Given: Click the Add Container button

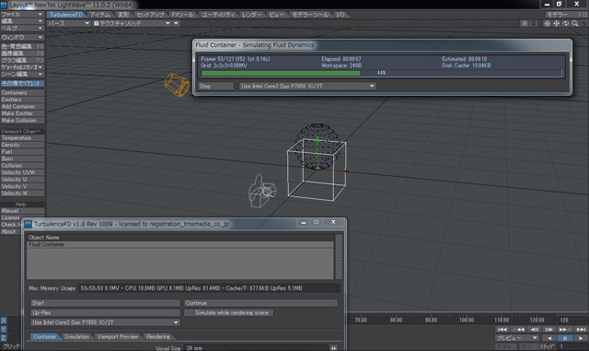Looking at the screenshot, I should (x=22, y=107).
